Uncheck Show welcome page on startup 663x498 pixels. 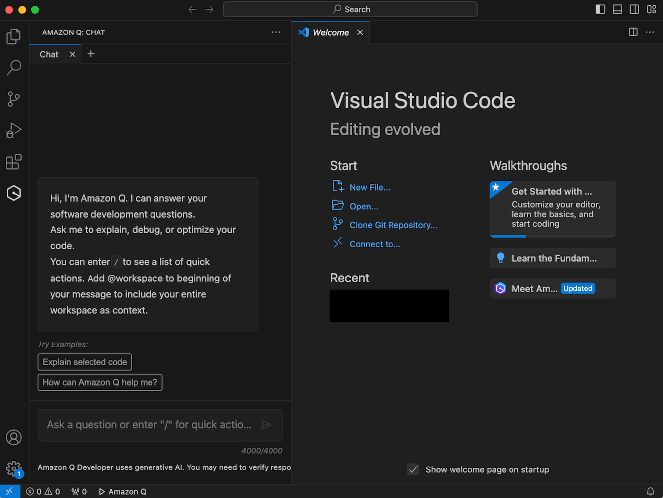click(x=413, y=469)
